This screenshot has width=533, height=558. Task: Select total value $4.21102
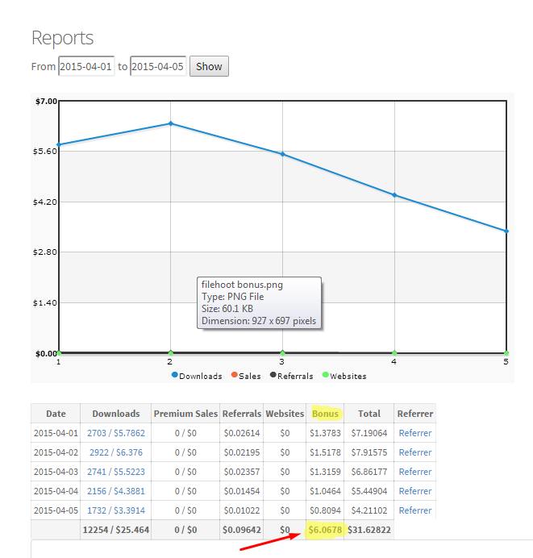[x=369, y=510]
